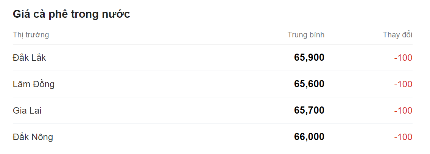430x154 pixels.
Task: Click the -100 change for Đắk Nông
Action: pyautogui.click(x=403, y=137)
